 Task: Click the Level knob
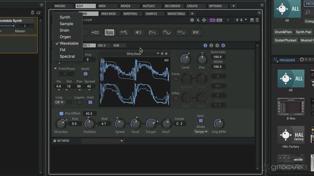pos(185,59)
